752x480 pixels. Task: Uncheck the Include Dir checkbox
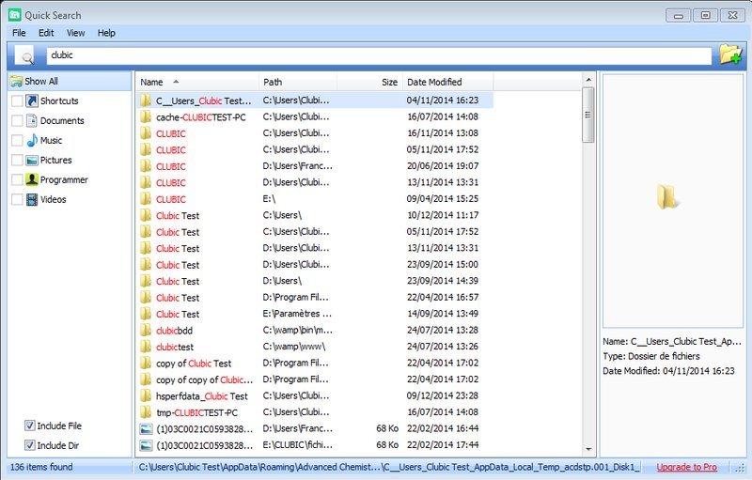click(29, 445)
